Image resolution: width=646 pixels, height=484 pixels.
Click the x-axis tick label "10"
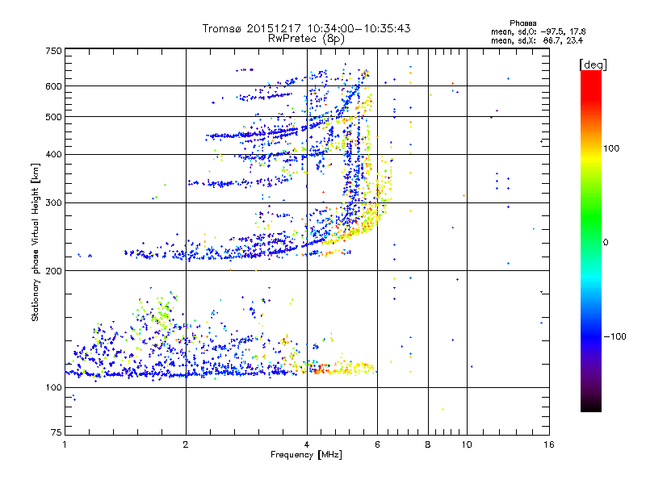[467, 444]
